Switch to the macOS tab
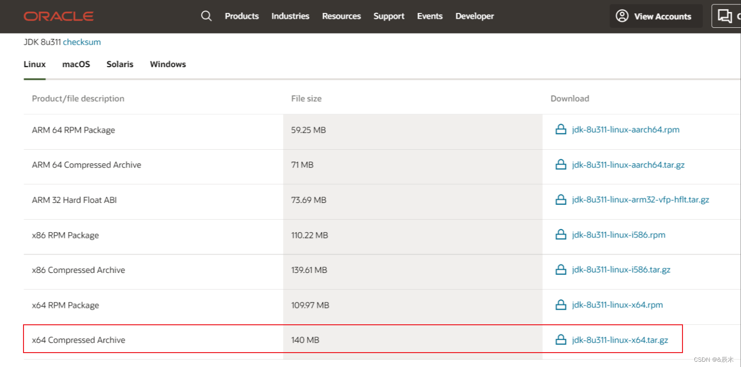The width and height of the screenshot is (741, 367). pos(76,64)
